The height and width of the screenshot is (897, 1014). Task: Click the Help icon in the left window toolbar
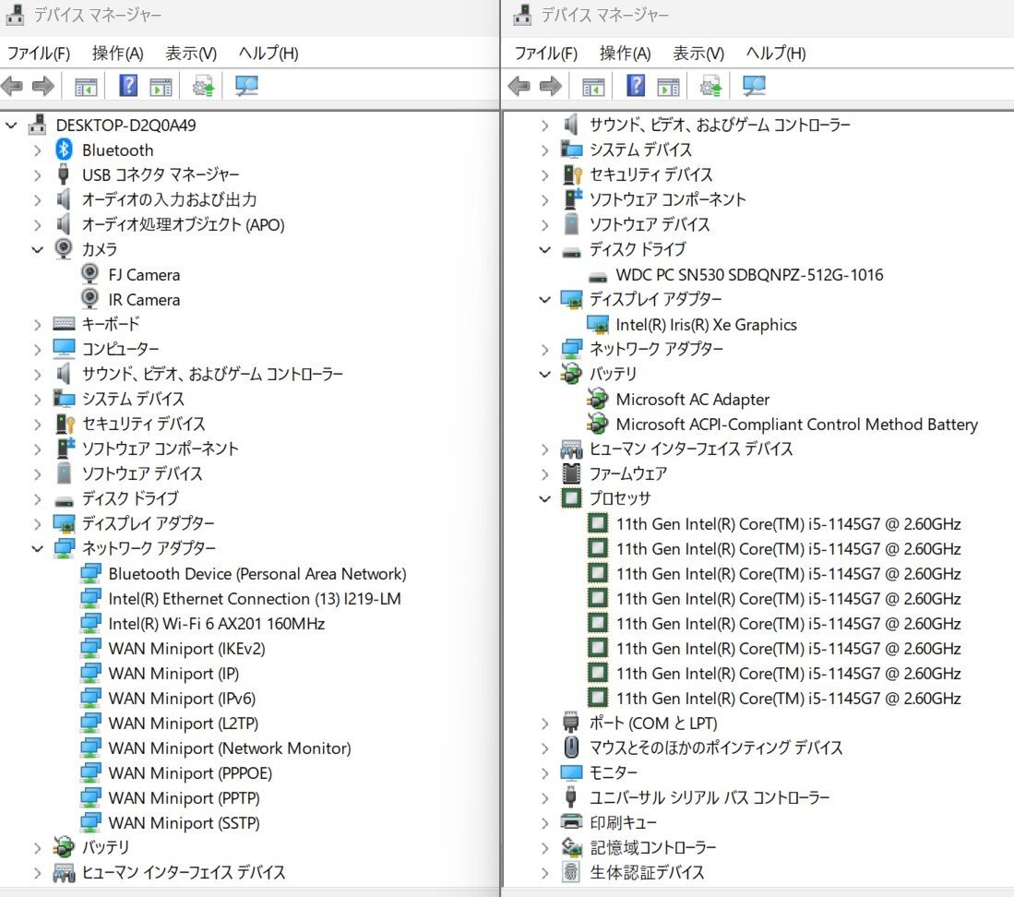click(128, 87)
